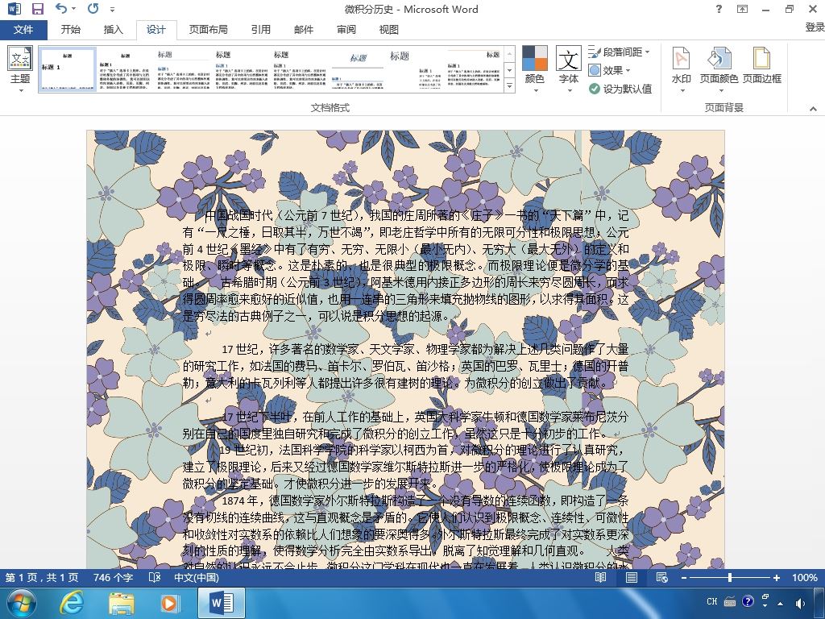This screenshot has height=619, width=825.
Task: Open the 段落间距 paragraph spacing dropdown
Action: click(620, 52)
